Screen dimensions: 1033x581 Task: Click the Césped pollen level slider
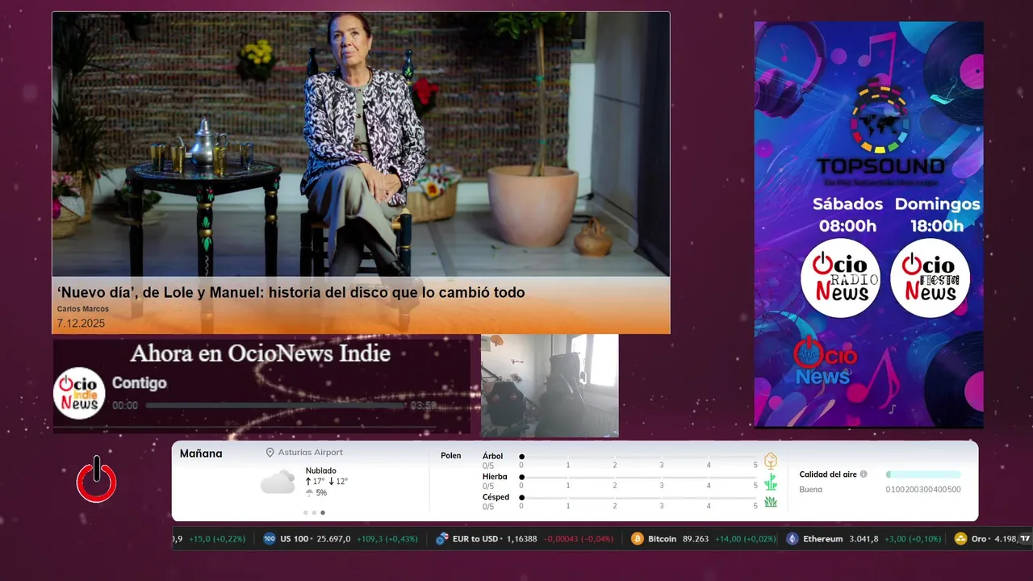tap(639, 497)
